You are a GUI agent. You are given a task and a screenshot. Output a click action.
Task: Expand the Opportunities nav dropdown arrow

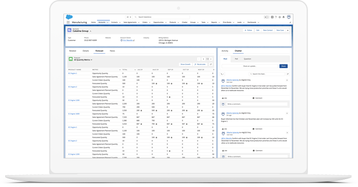pyautogui.click(x=166, y=23)
